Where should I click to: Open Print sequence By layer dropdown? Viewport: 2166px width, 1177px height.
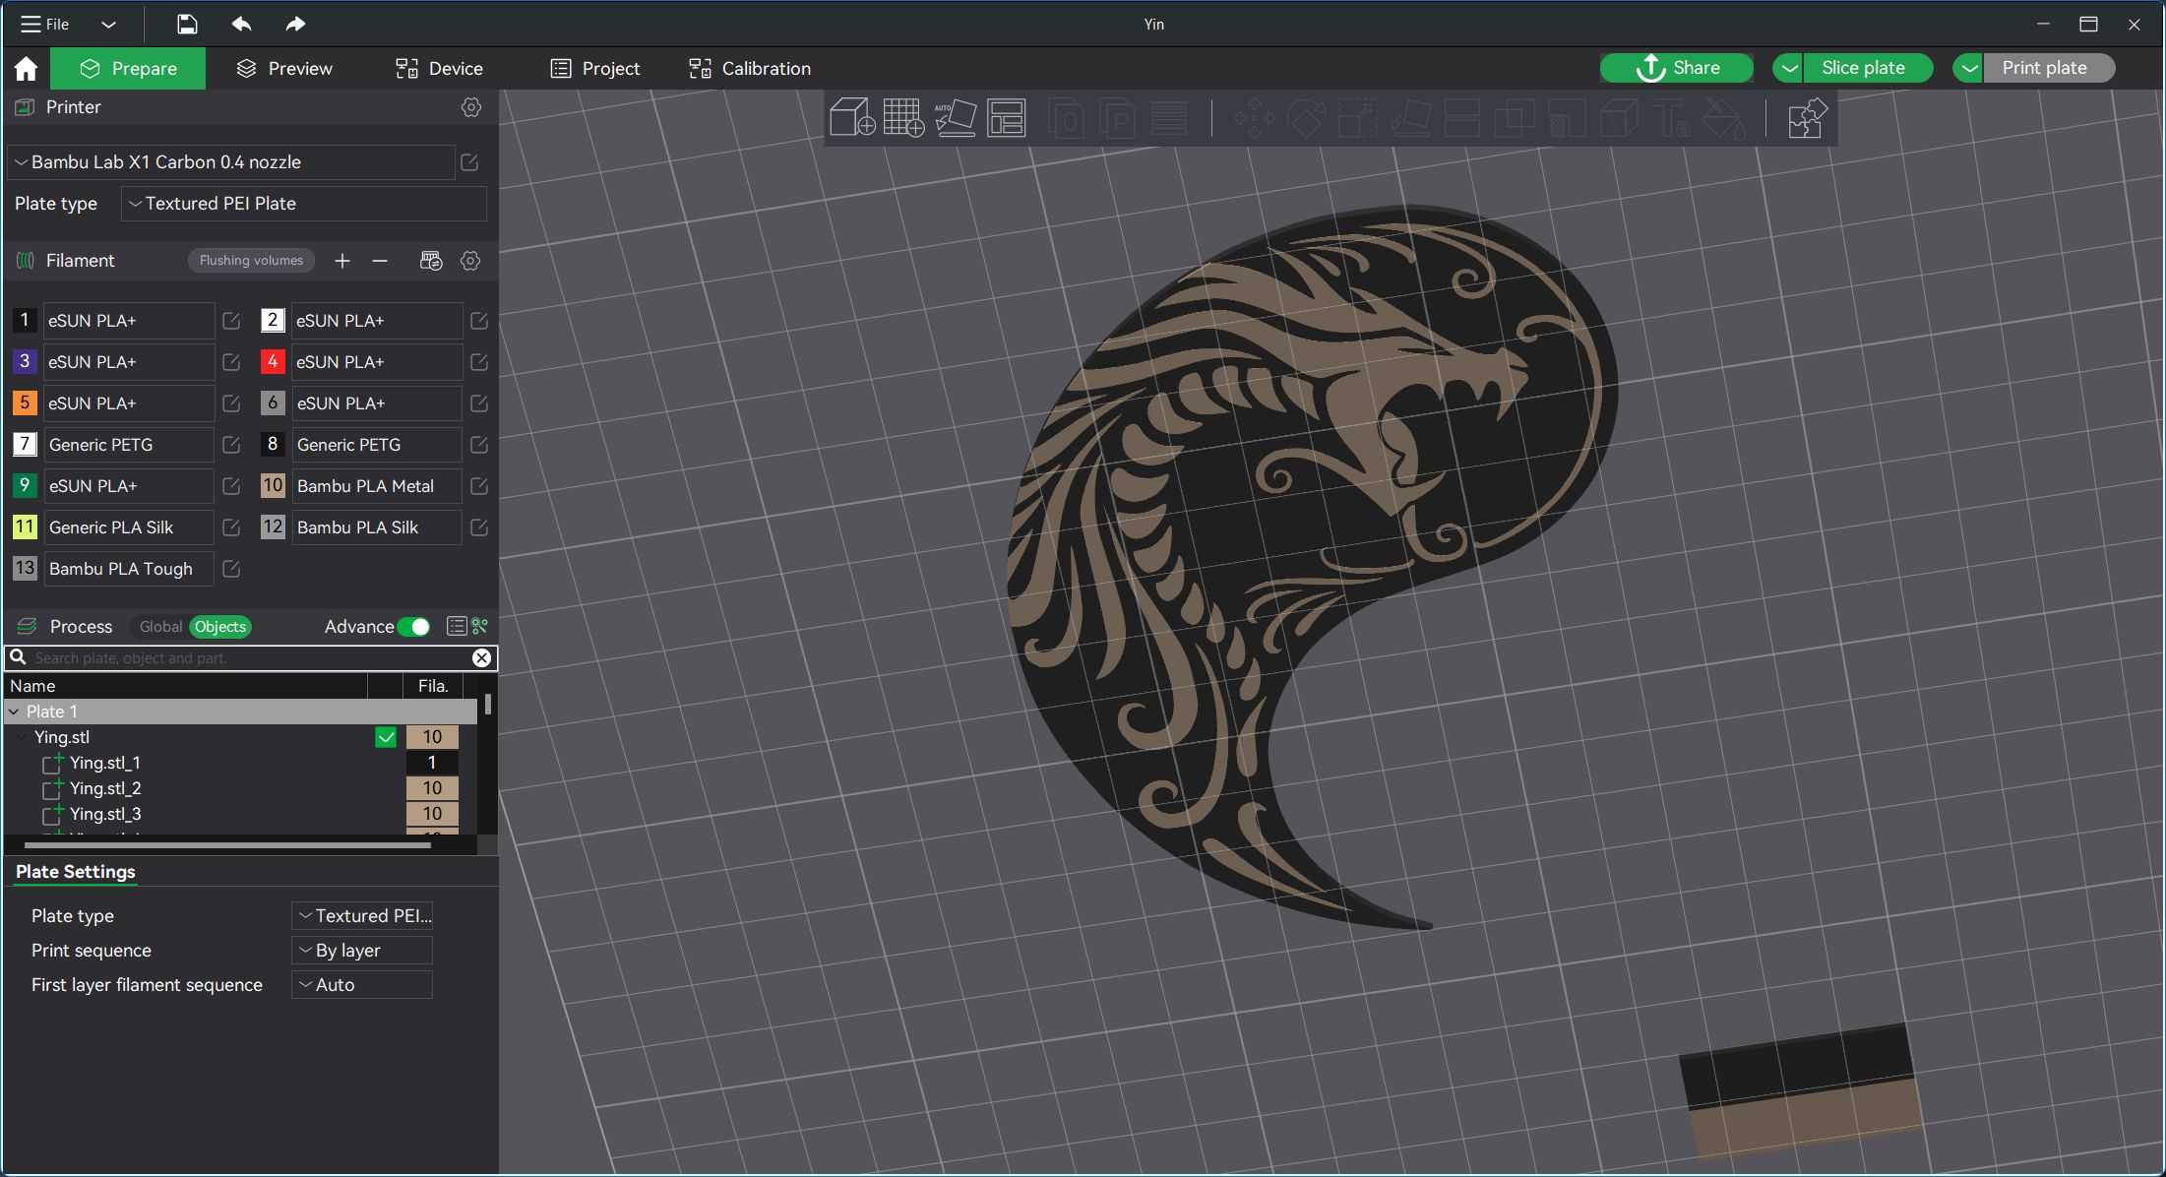pyautogui.click(x=362, y=951)
